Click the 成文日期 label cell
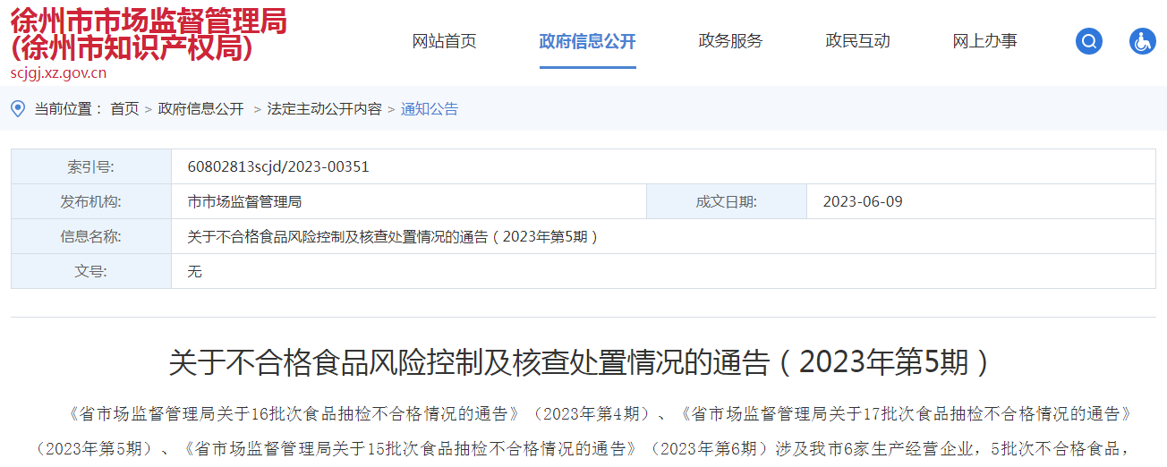Screen dimensions: 1167x467 point(727,202)
